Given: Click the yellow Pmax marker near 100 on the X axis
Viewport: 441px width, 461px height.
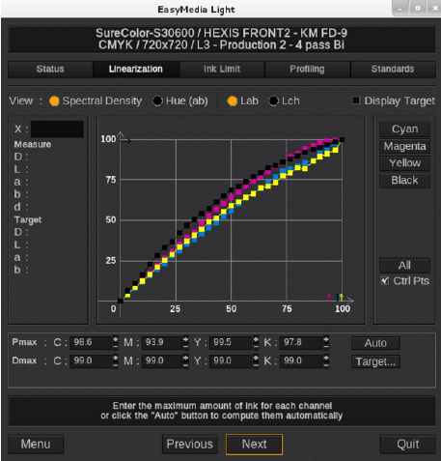Looking at the screenshot, I should [x=341, y=297].
